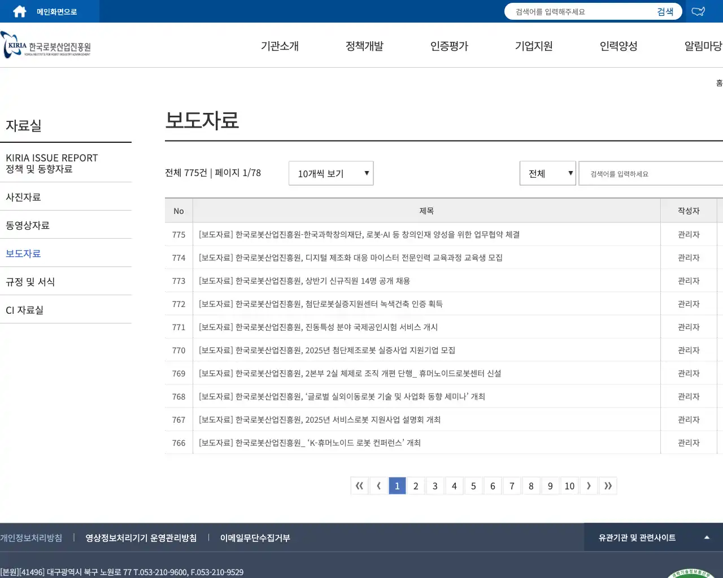This screenshot has width=723, height=578.
Task: Open the 기업지원 menu
Action: click(x=533, y=46)
